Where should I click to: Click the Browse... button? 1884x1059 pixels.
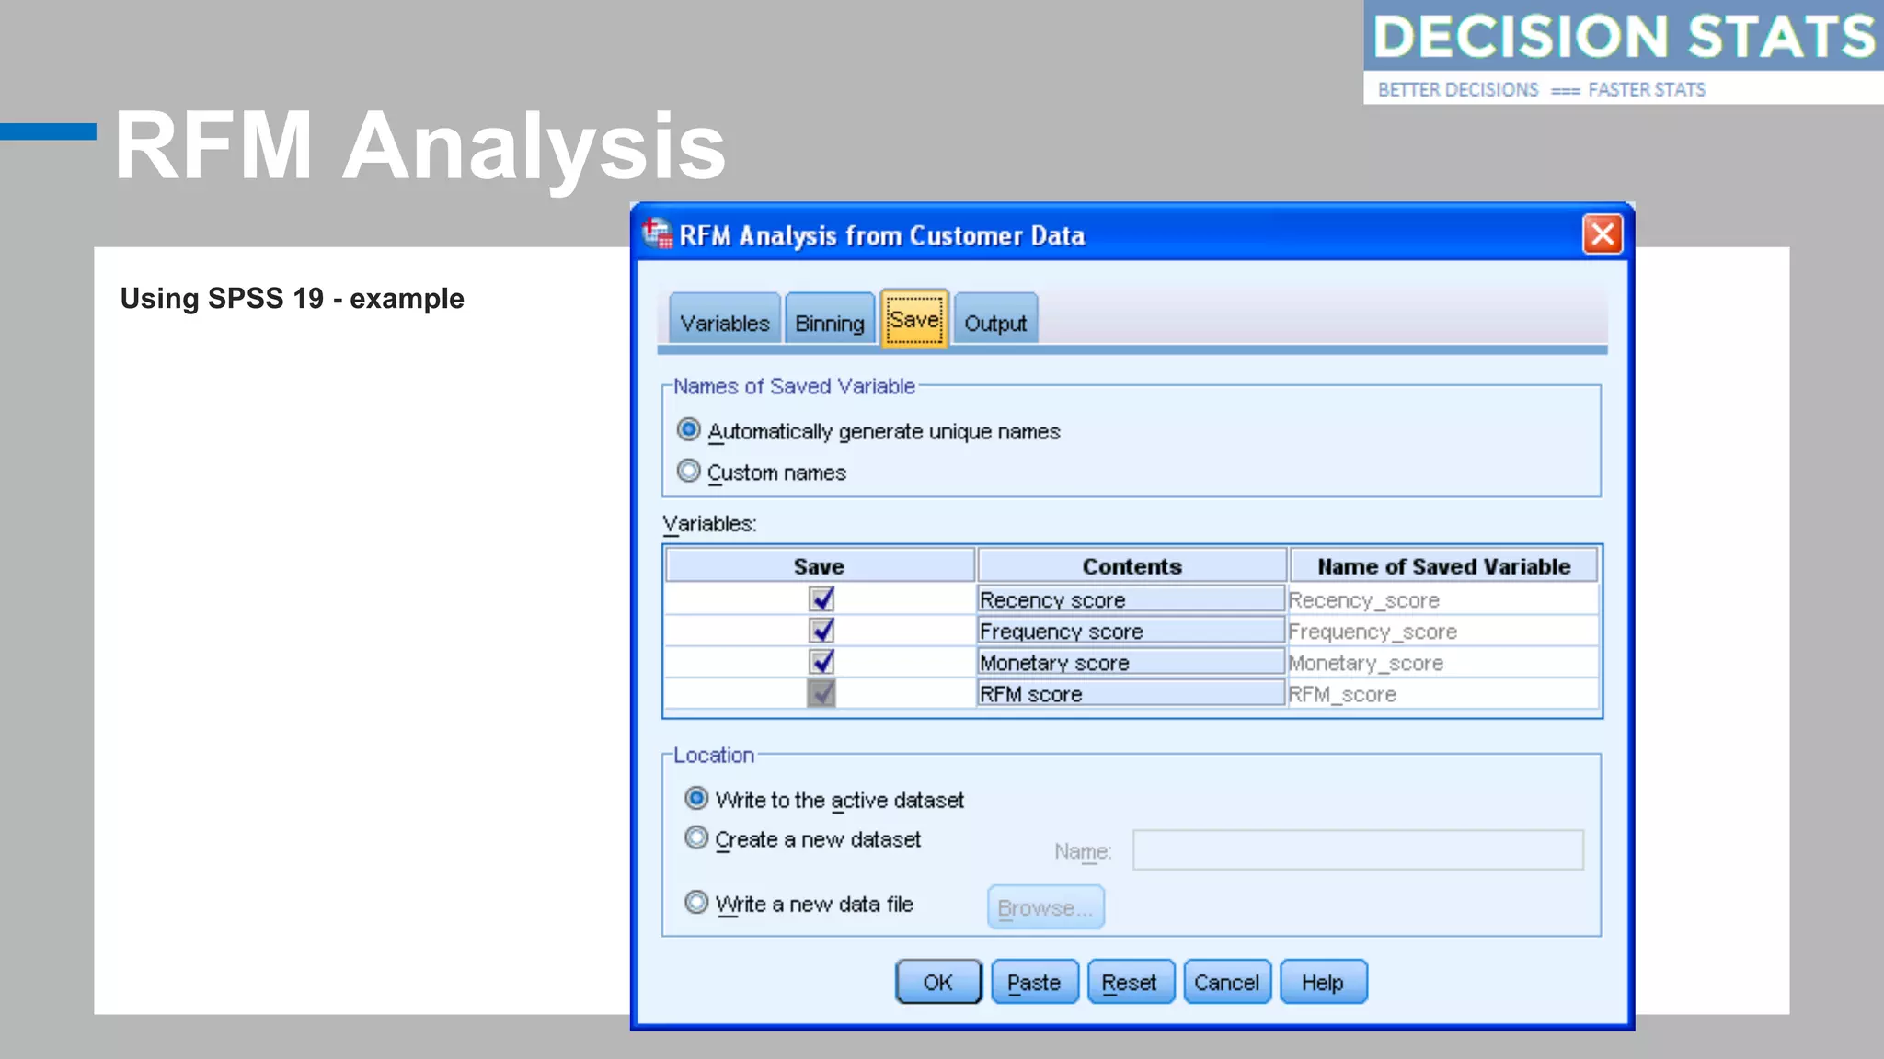pos(1046,907)
